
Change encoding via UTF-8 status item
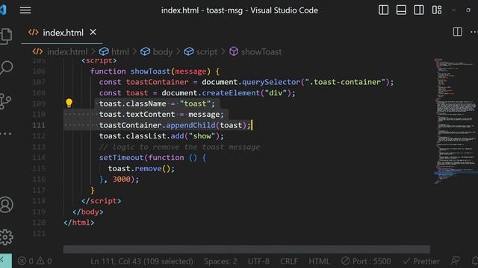coord(258,261)
